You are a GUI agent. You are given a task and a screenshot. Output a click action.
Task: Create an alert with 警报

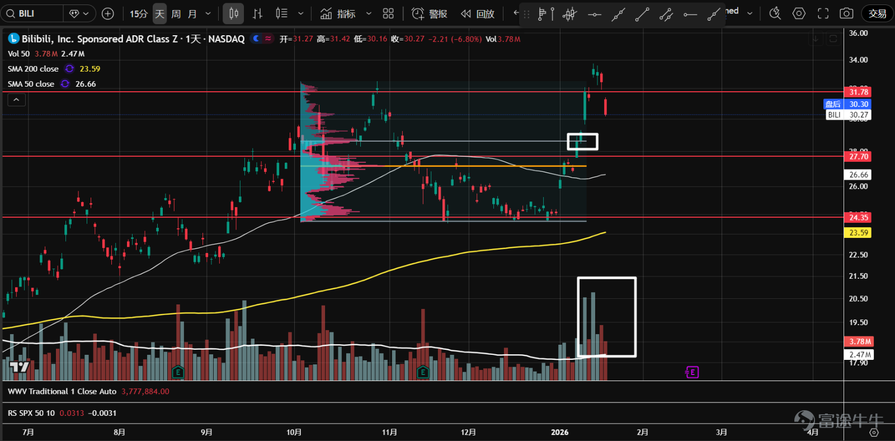(429, 13)
